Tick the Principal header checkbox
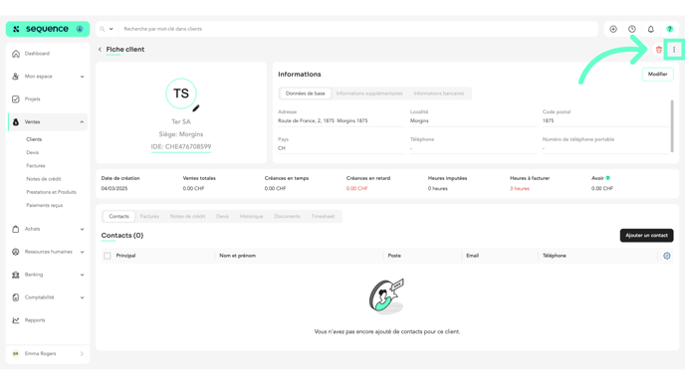The image size is (685, 385). click(x=108, y=256)
